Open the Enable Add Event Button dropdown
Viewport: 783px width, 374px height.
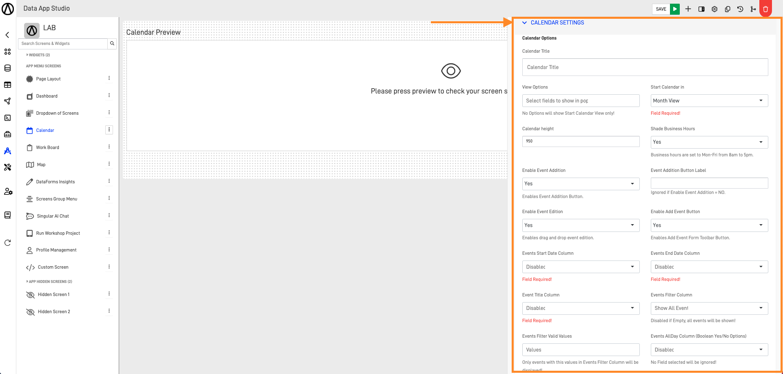tap(709, 225)
